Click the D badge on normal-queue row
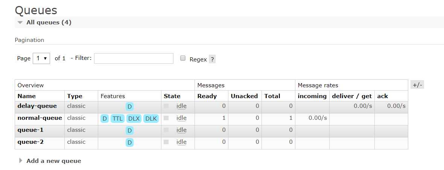The image size is (444, 170). pos(105,119)
